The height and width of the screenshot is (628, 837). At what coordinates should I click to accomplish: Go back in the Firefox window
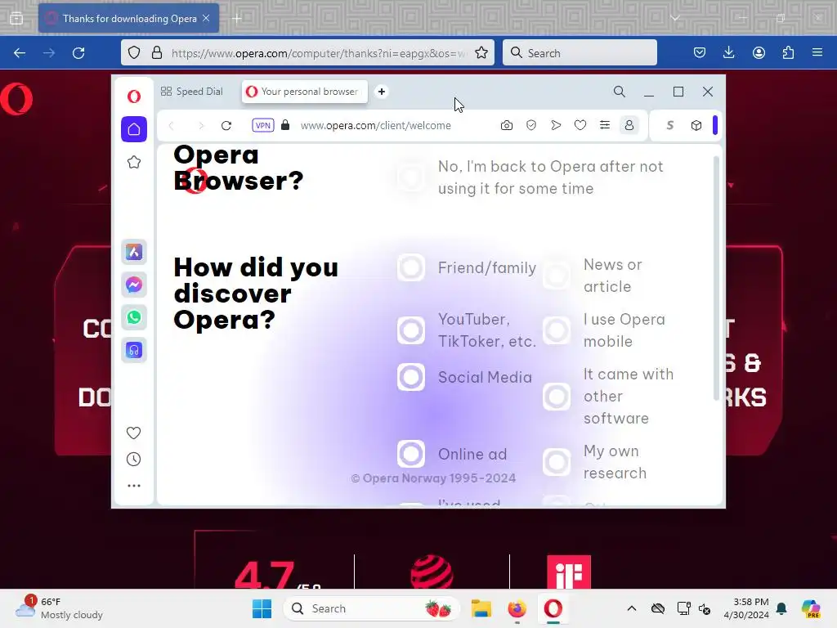(20, 53)
